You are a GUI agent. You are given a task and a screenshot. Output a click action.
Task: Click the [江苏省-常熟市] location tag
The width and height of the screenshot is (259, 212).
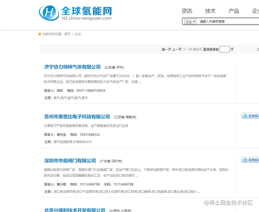pos(125,117)
